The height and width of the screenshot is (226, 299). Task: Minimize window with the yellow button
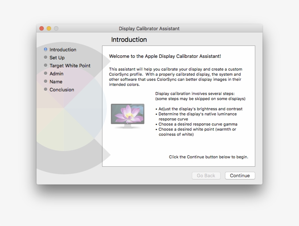49,28
